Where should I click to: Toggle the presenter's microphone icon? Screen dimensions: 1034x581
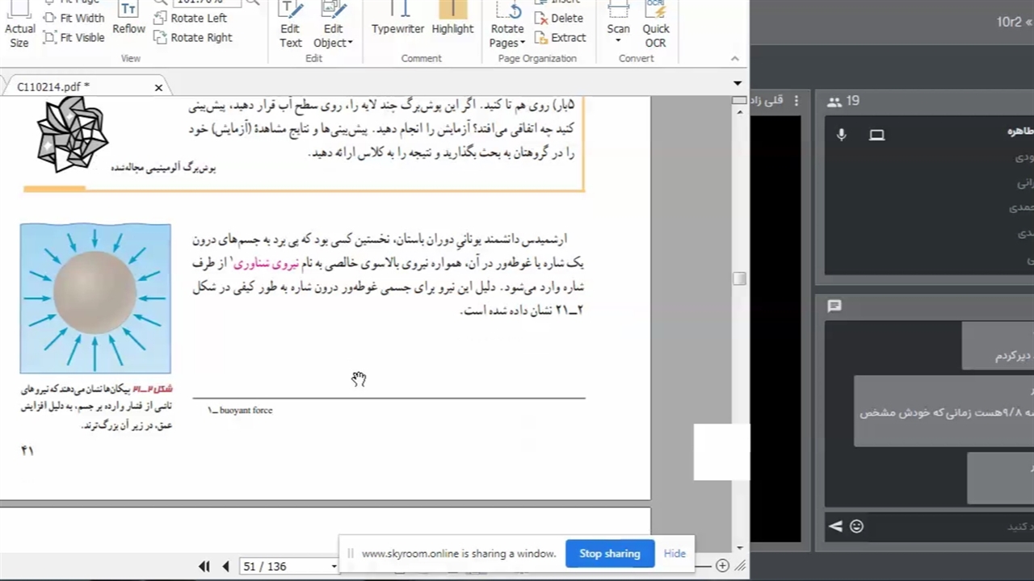[841, 135]
